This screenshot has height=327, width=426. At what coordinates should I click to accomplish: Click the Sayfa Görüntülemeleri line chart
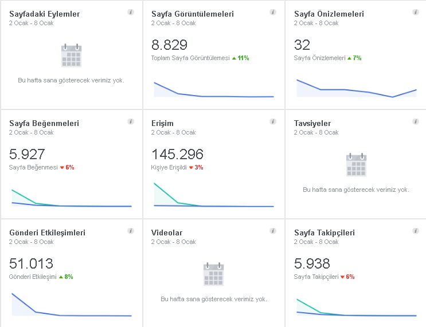(214, 89)
